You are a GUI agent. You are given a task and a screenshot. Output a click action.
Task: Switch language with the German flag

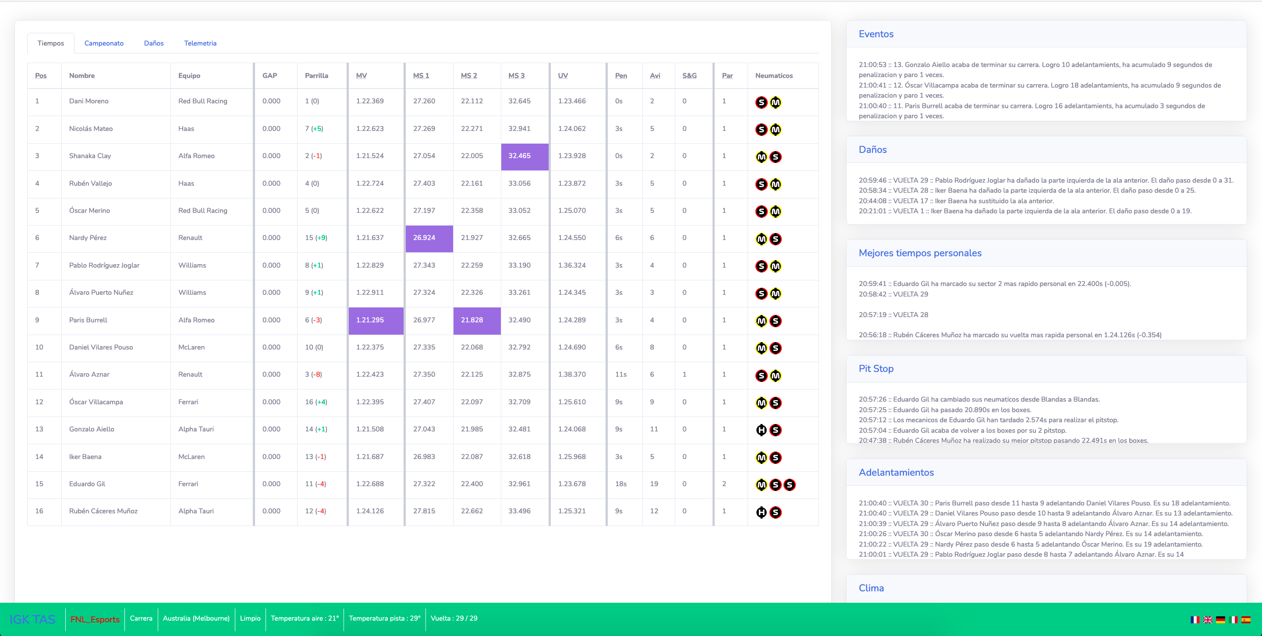1220,619
